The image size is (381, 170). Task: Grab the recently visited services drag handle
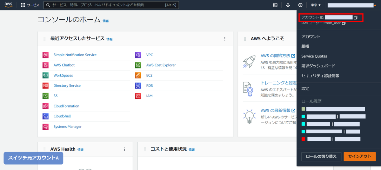(x=44, y=39)
